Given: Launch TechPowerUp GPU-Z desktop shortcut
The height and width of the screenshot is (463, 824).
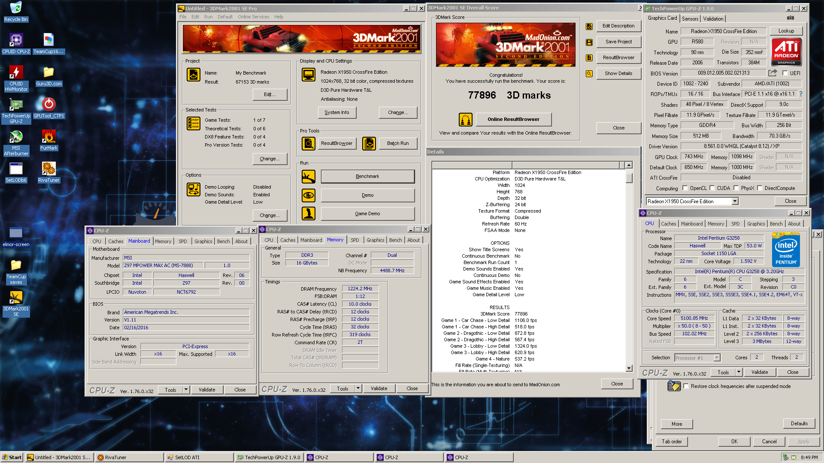Looking at the screenshot, I should (16, 111).
